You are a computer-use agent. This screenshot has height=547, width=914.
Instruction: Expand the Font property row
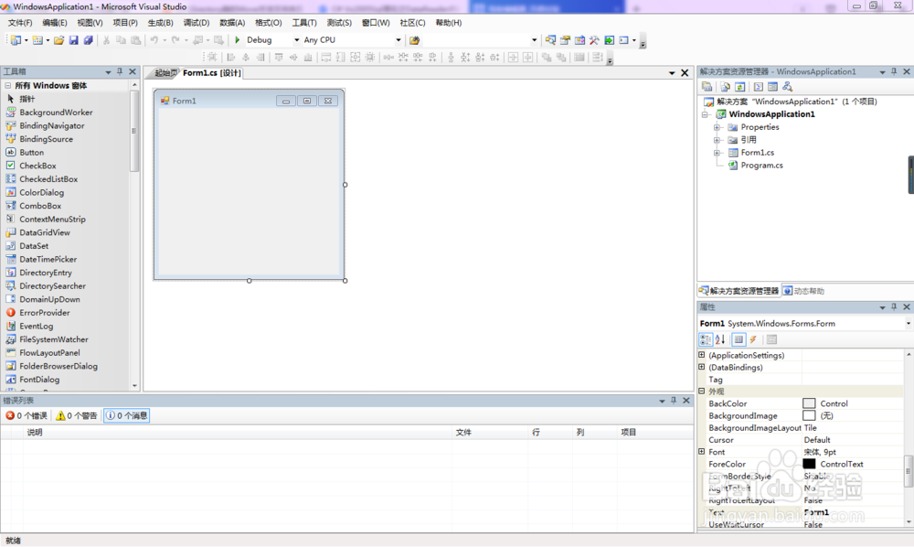point(702,451)
